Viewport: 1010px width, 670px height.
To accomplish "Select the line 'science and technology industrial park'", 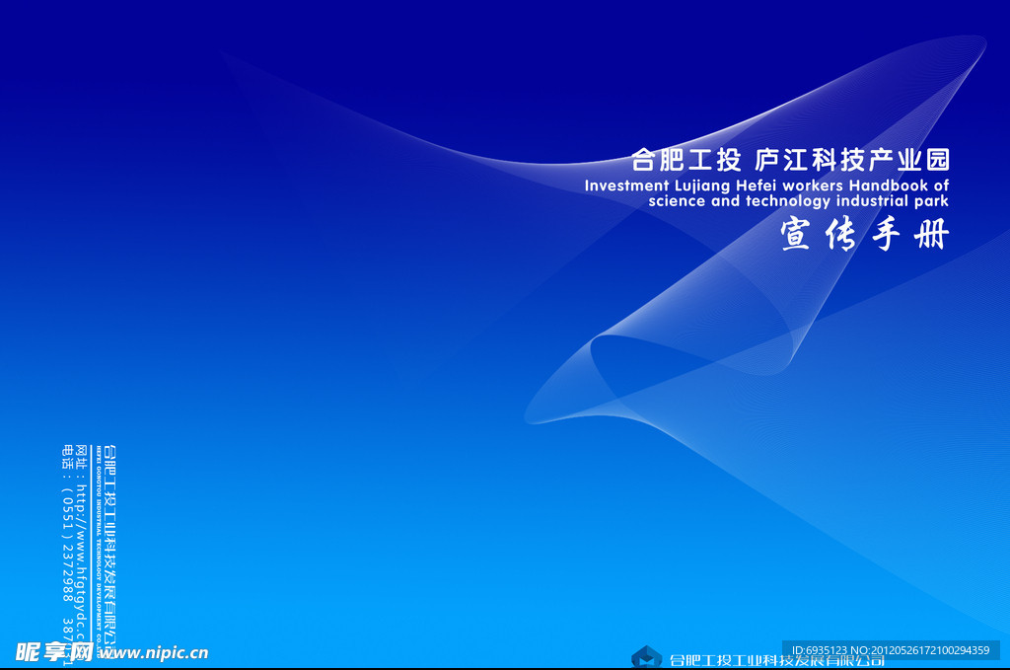I will pos(798,201).
